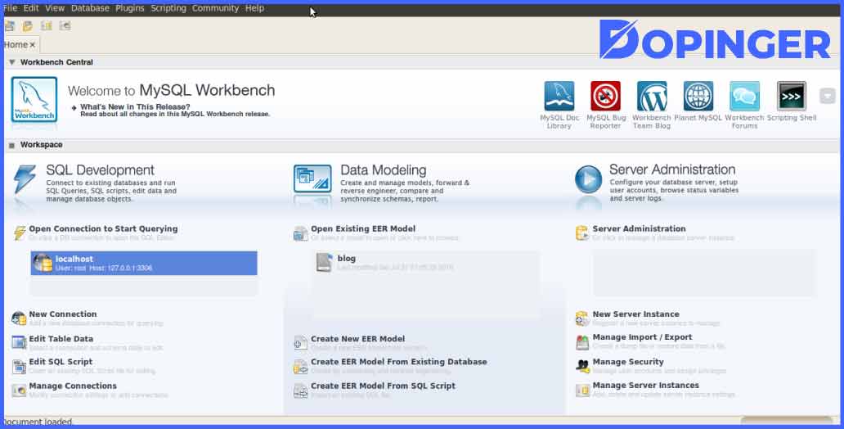Click the Server Administration section icon
The width and height of the screenshot is (844, 429).
click(582, 233)
